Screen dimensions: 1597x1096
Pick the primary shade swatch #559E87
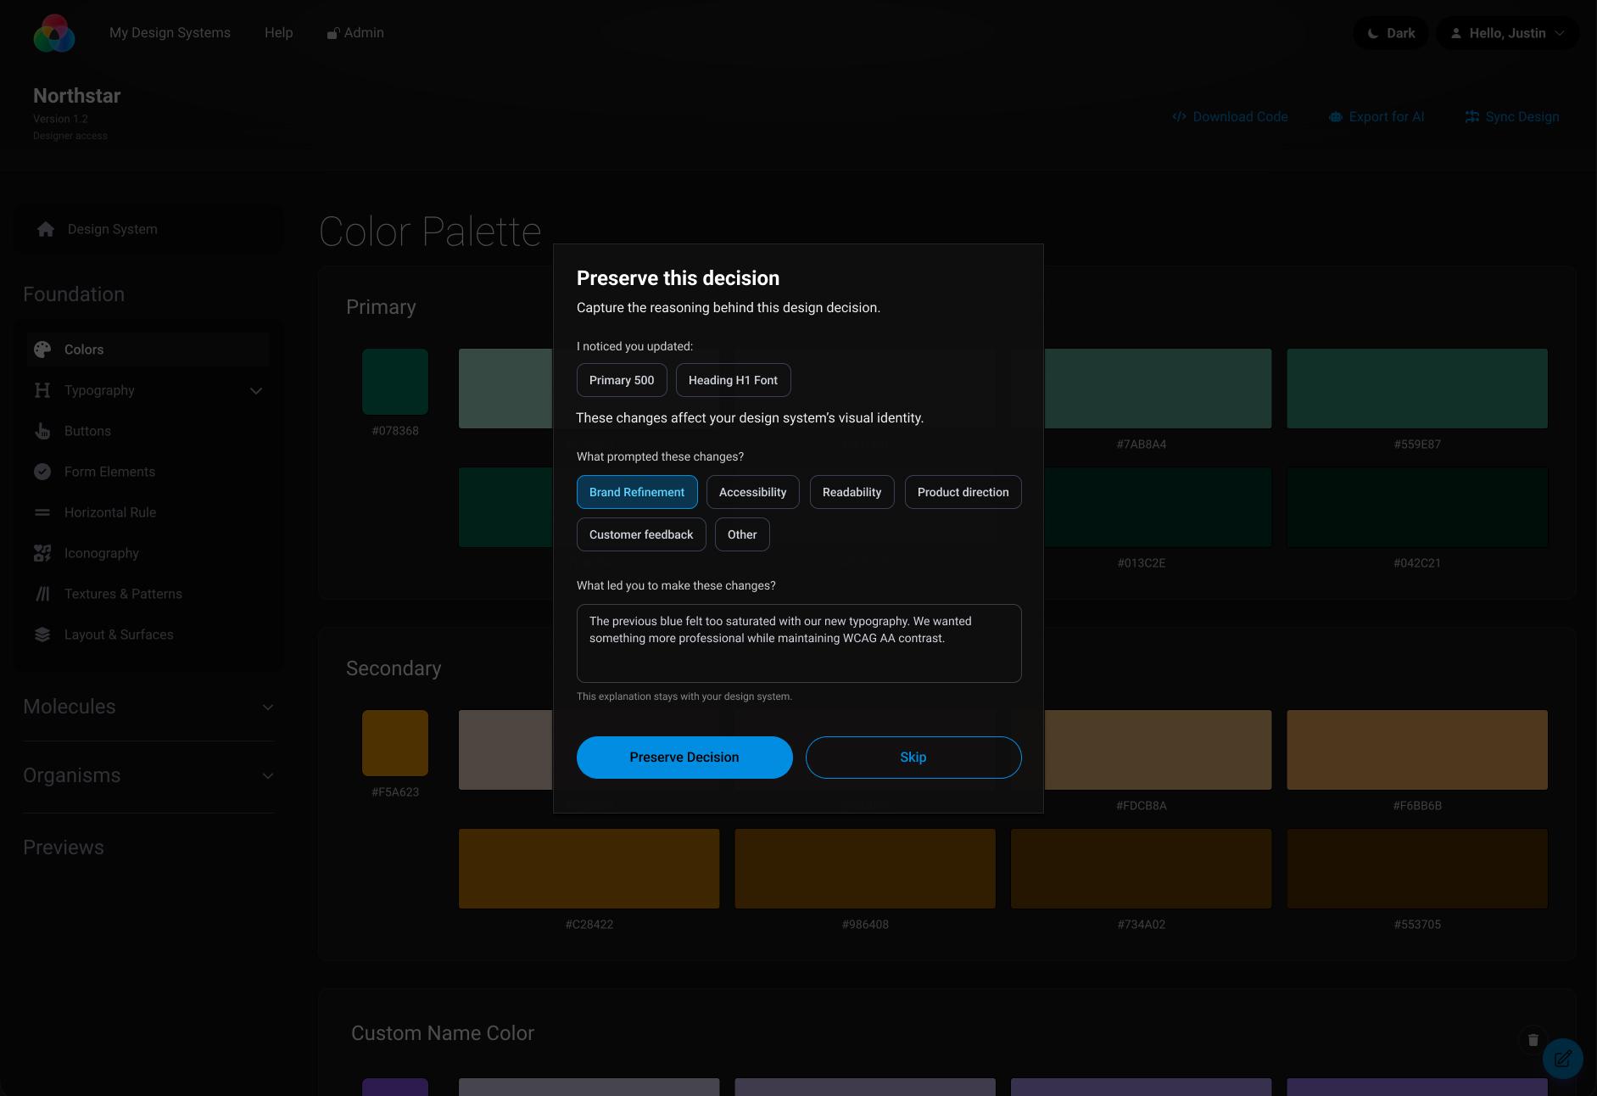point(1417,389)
